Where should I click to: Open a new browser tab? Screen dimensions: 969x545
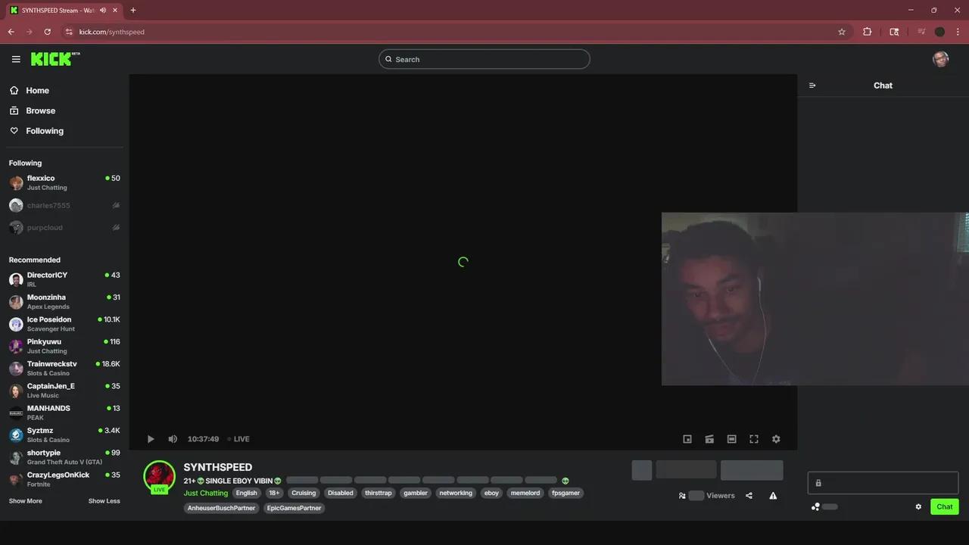coord(133,10)
